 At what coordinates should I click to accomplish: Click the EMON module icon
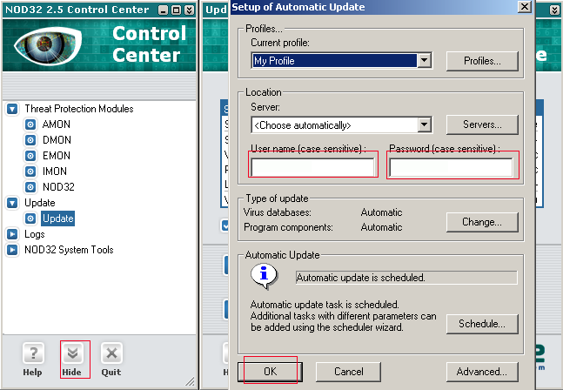(x=30, y=156)
